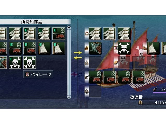The height and width of the screenshot is (124, 166).
Task: Click the parts list scrollbar track
Action: 69,62
